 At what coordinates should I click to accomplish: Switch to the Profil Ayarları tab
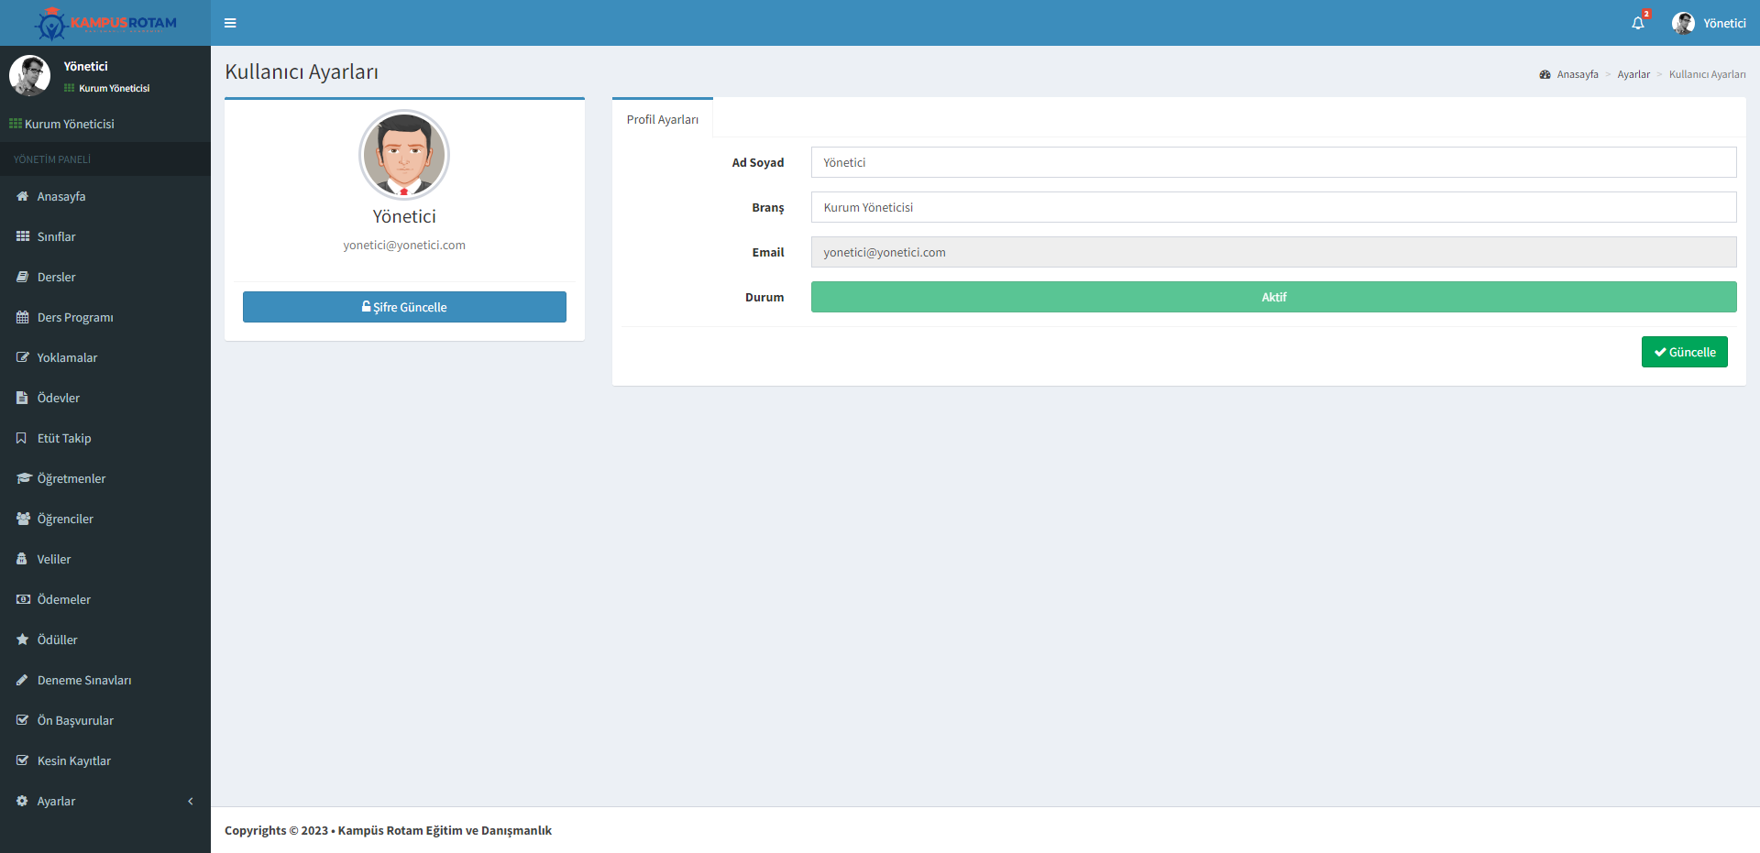click(663, 119)
